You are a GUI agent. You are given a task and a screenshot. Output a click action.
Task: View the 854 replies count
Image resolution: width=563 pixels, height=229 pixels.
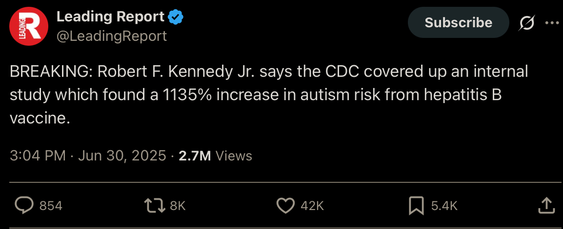(x=51, y=206)
